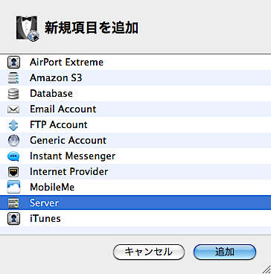Click the Email Account envelope icon
Viewport: 271px width, 274px height.
pos(13,109)
